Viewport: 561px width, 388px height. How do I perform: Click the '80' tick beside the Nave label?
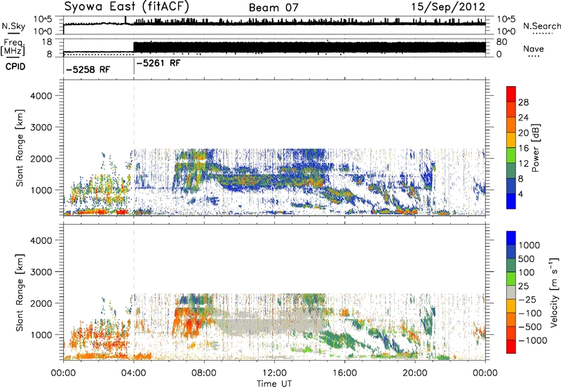coord(501,42)
